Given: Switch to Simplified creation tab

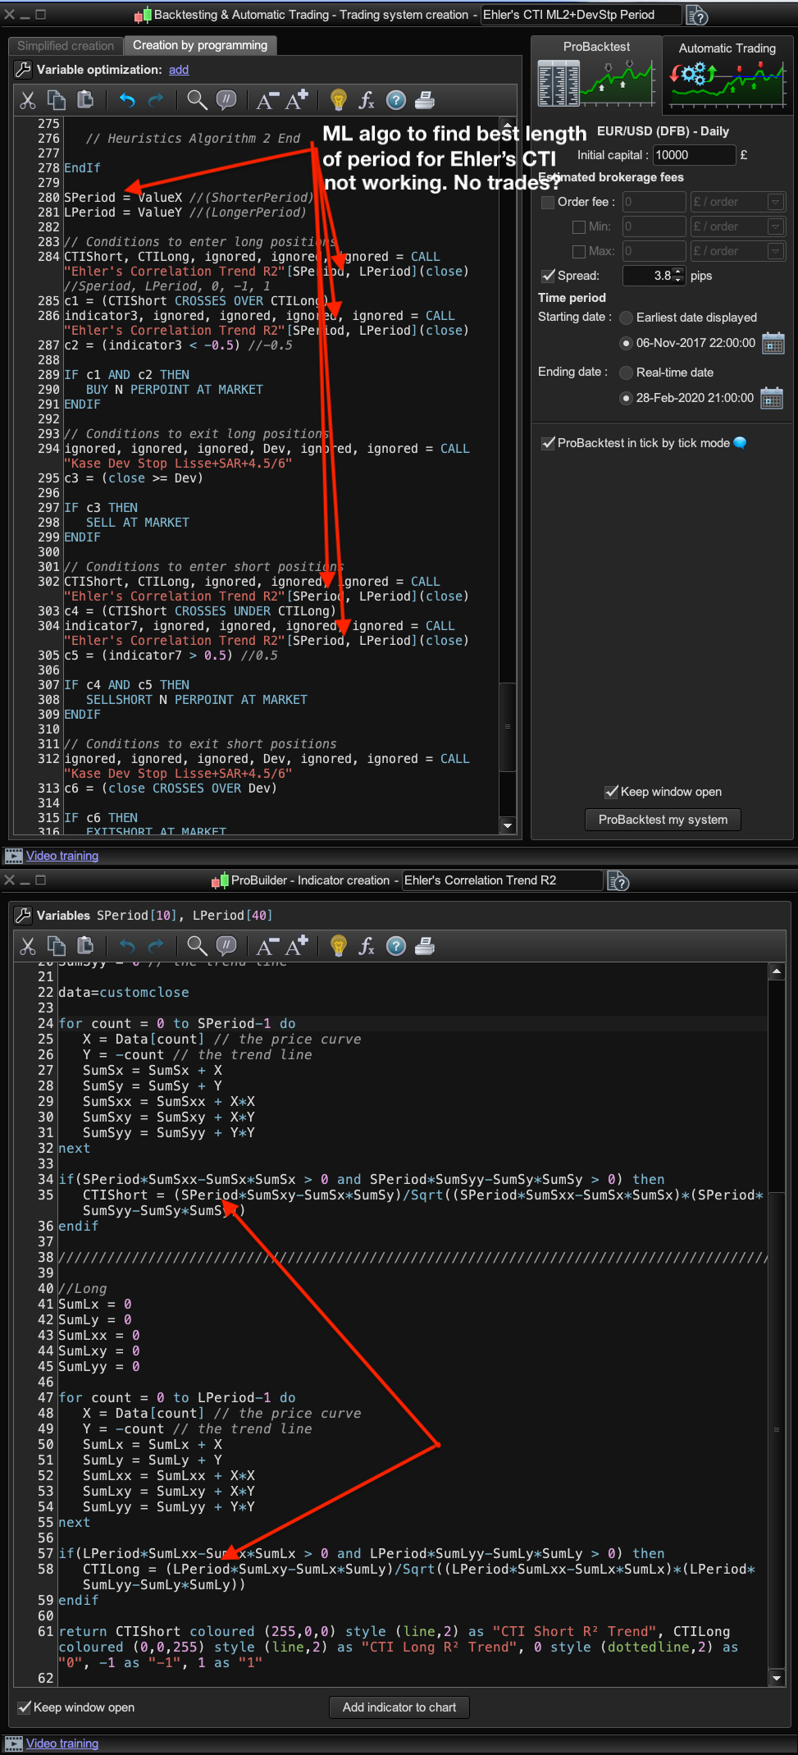Looking at the screenshot, I should point(66,46).
